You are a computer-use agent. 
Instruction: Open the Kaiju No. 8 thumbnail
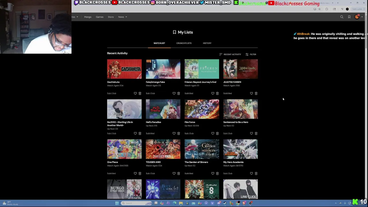coord(202,189)
